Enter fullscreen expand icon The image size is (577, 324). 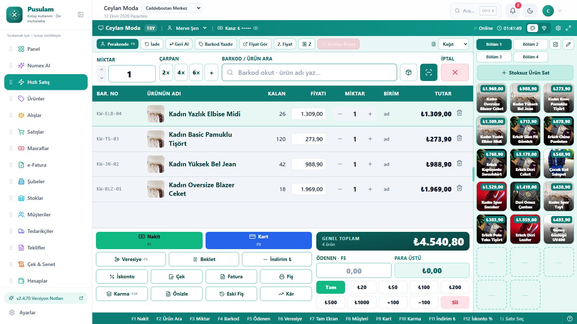pyautogui.click(x=568, y=28)
